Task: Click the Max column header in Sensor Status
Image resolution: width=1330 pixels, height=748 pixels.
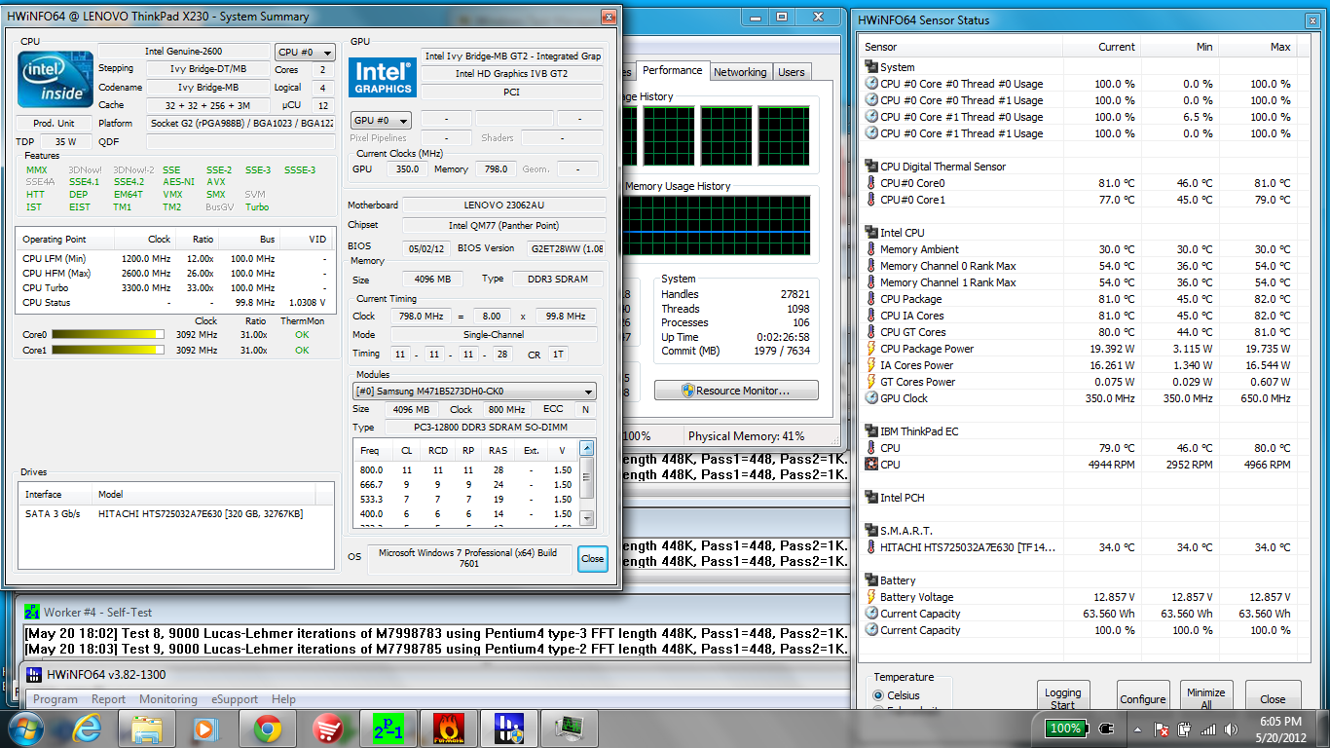Action: [1257, 47]
